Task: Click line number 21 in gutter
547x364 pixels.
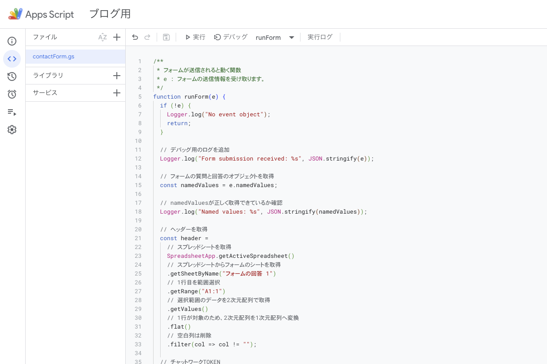Action: (138, 238)
